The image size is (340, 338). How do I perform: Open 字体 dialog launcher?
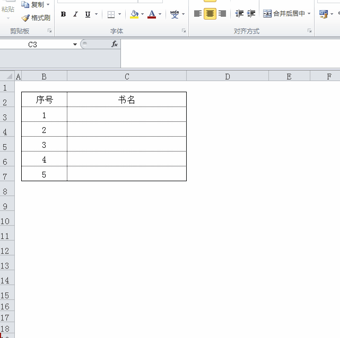184,31
